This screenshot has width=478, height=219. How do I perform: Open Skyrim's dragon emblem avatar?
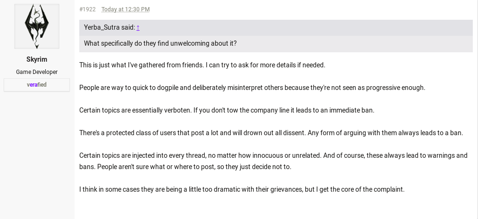[x=37, y=26]
